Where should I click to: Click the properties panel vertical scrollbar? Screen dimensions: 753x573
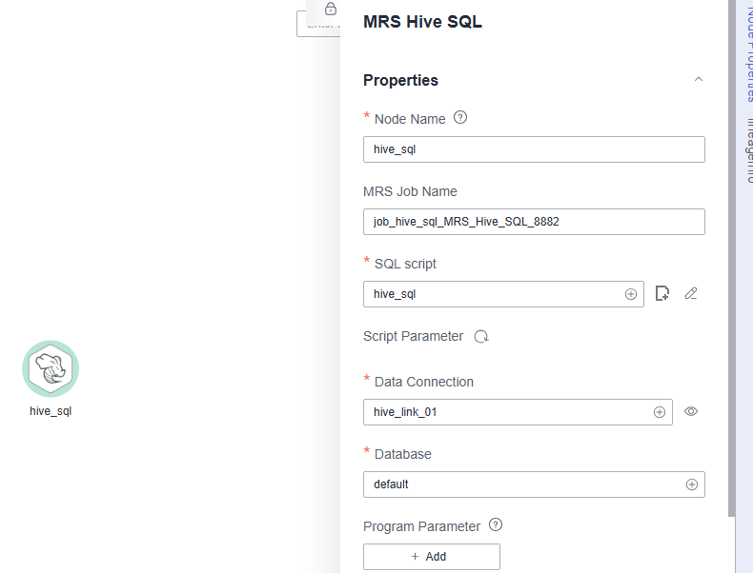point(731,257)
